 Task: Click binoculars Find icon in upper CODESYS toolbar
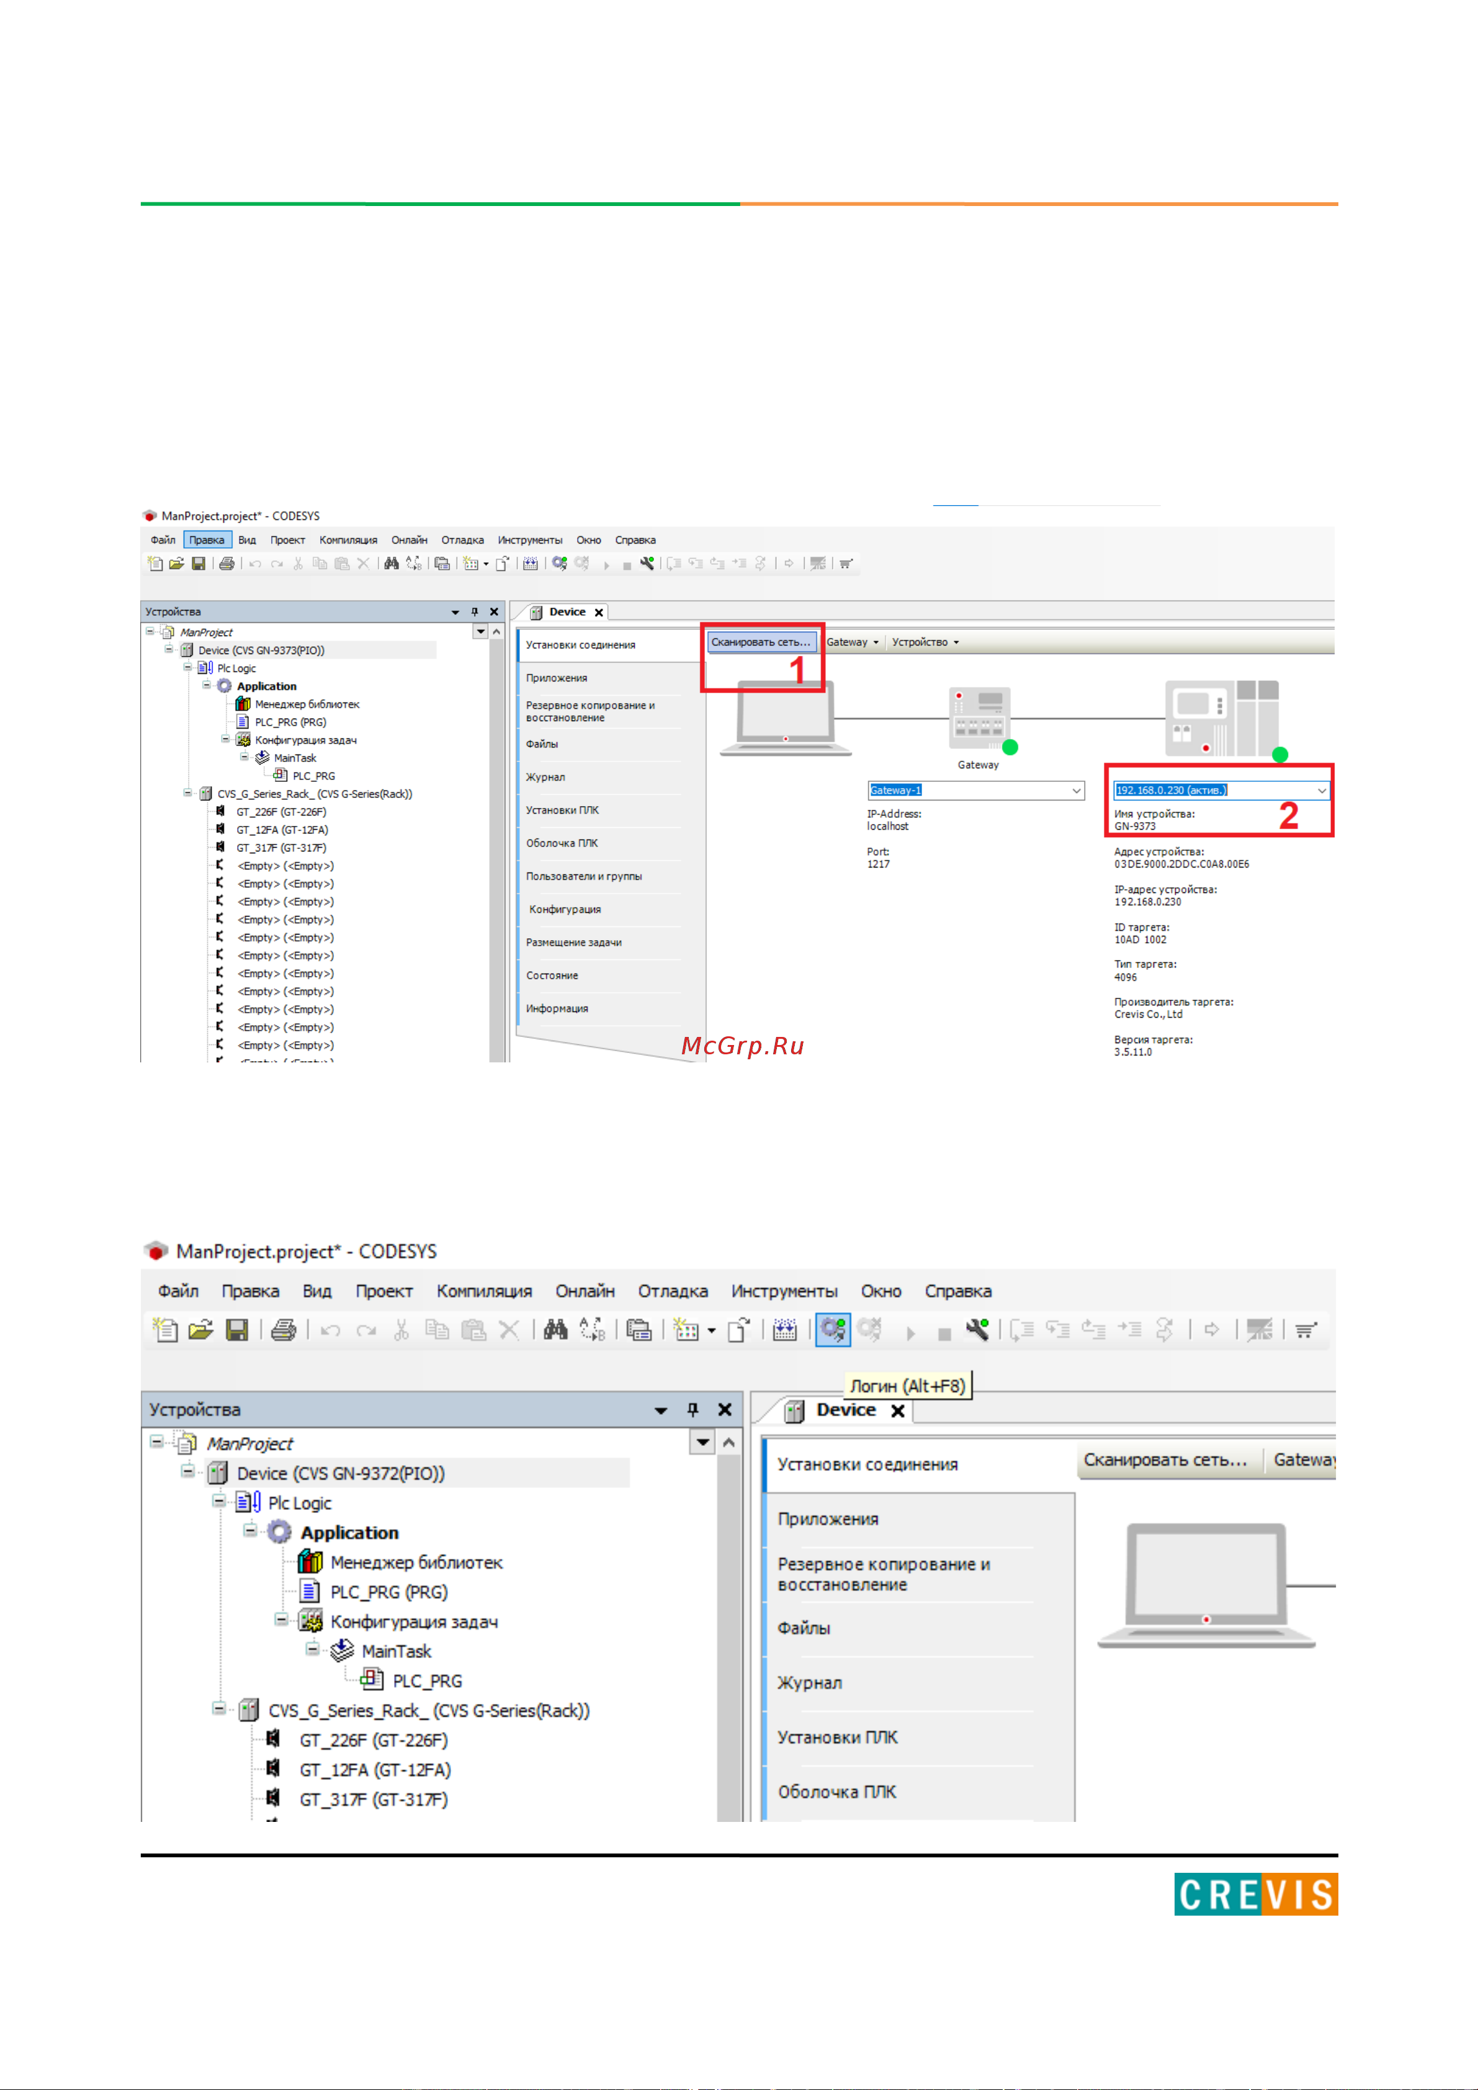click(x=392, y=563)
